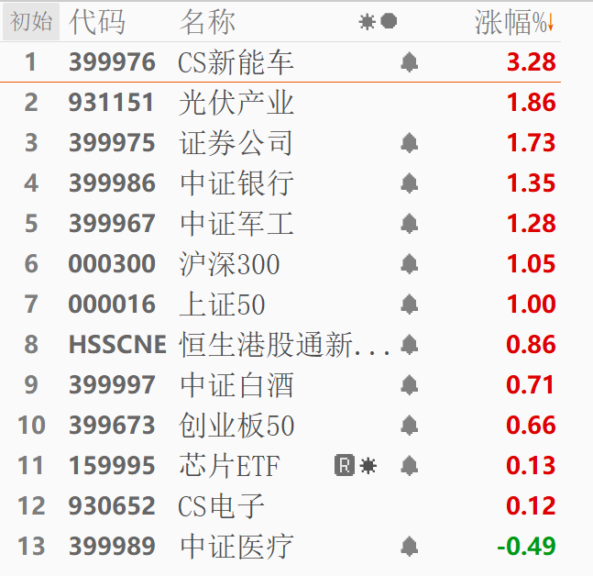The image size is (593, 576).
Task: Select stock code 159995
Action: pos(112,466)
